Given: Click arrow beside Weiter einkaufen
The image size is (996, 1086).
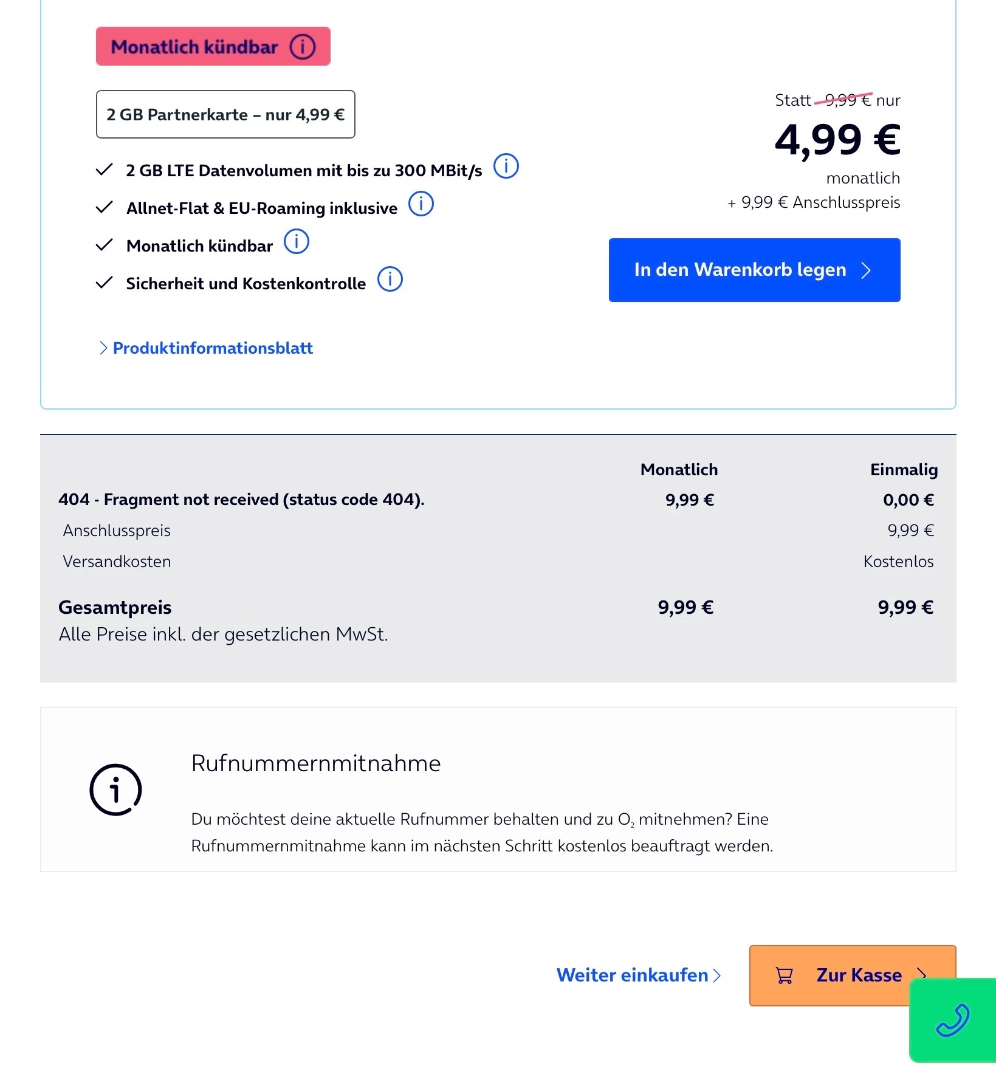Looking at the screenshot, I should 716,975.
